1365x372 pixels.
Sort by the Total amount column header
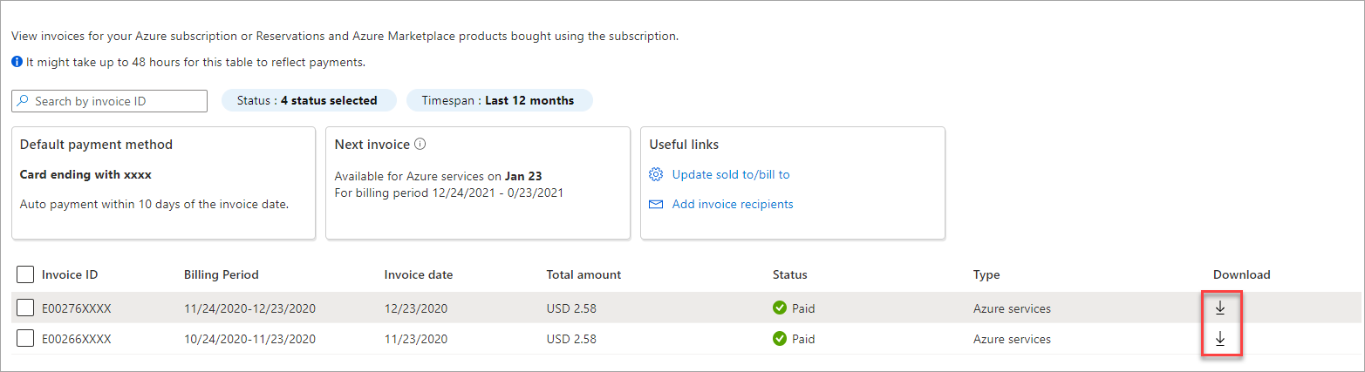click(x=584, y=275)
